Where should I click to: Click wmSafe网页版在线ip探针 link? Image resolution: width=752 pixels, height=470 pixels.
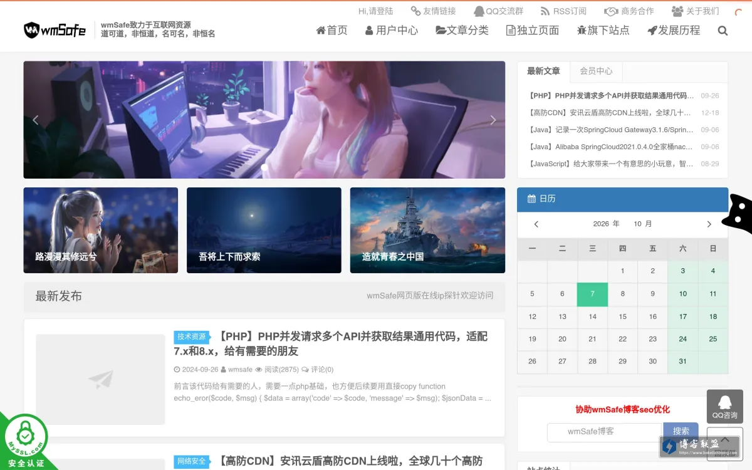pos(430,295)
